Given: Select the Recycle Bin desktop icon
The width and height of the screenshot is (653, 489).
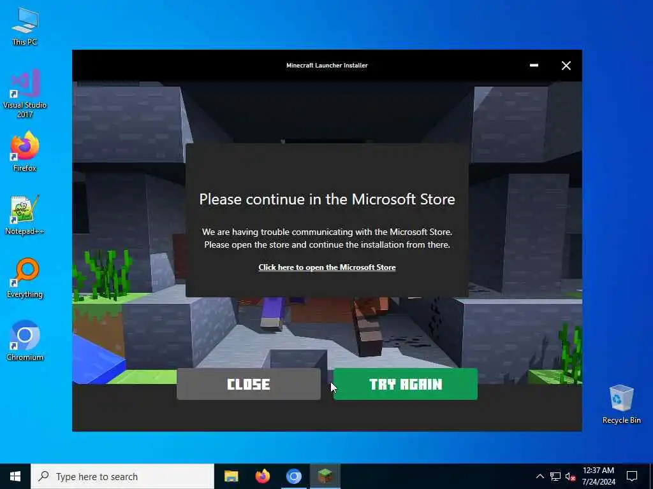Looking at the screenshot, I should [621, 404].
